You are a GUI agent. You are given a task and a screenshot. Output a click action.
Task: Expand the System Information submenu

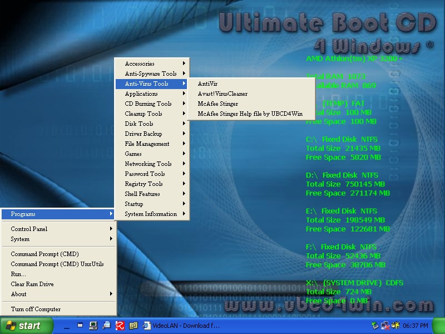151,214
